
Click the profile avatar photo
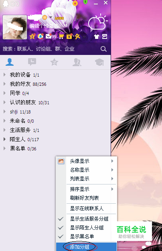tap(15, 27)
